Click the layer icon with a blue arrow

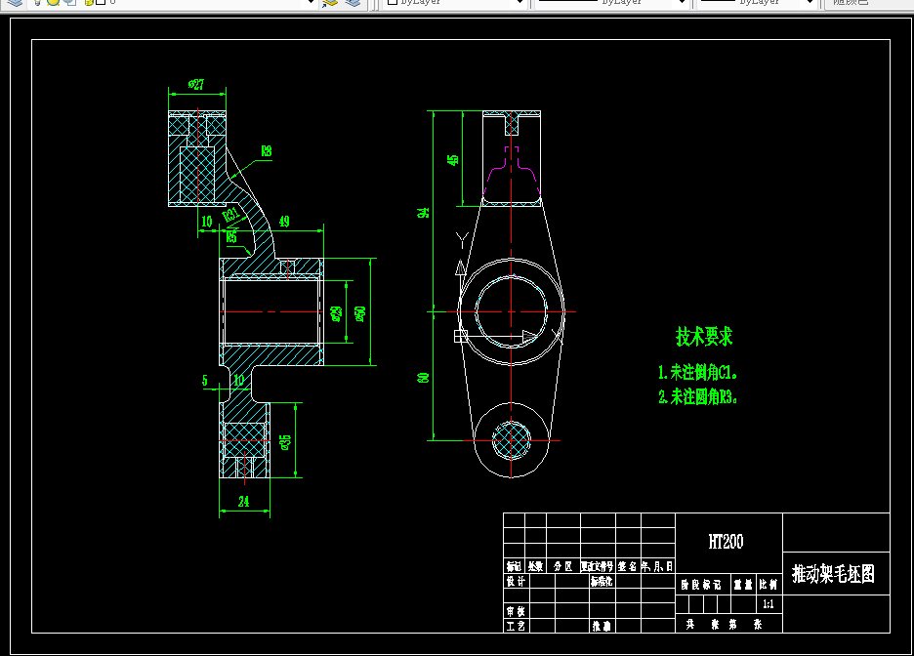click(330, 2)
